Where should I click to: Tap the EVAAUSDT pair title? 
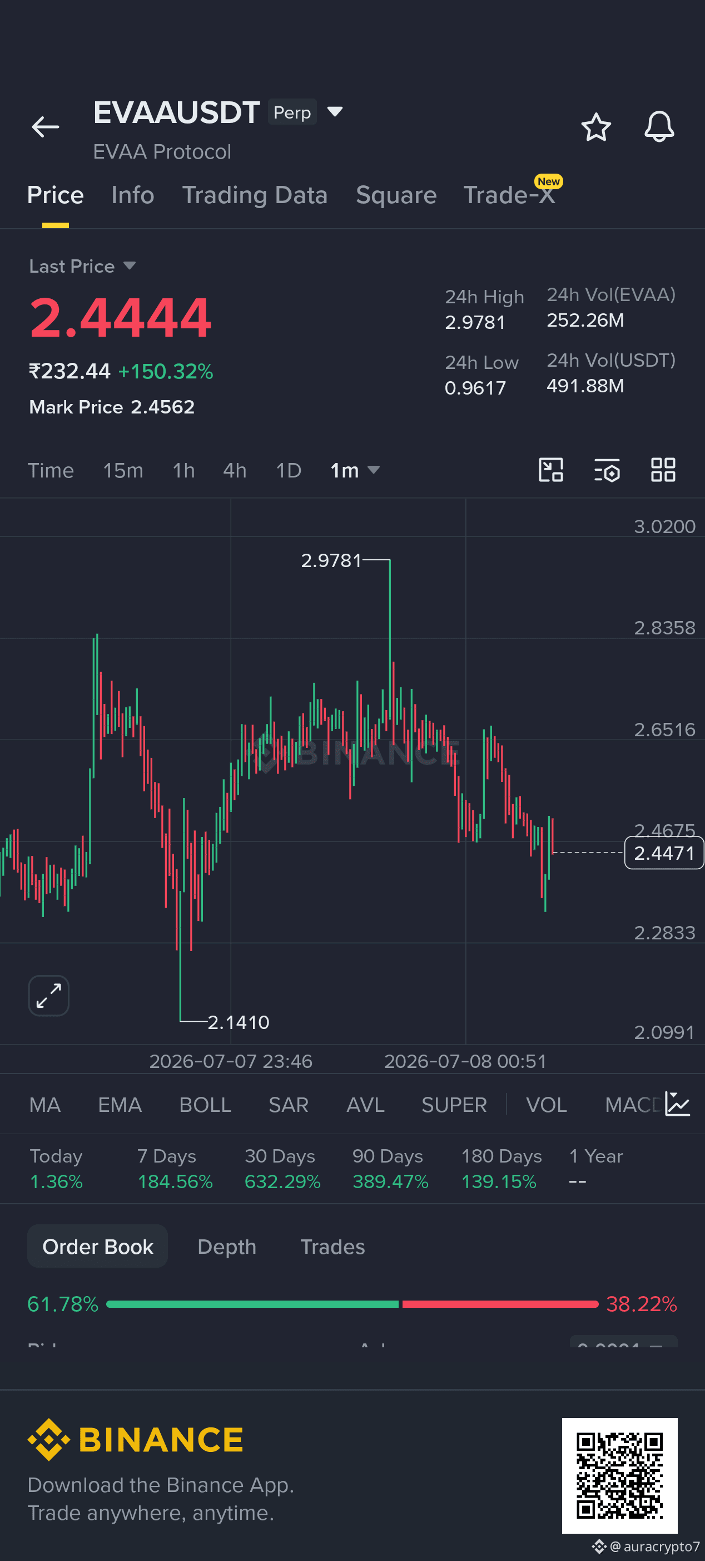coord(176,113)
